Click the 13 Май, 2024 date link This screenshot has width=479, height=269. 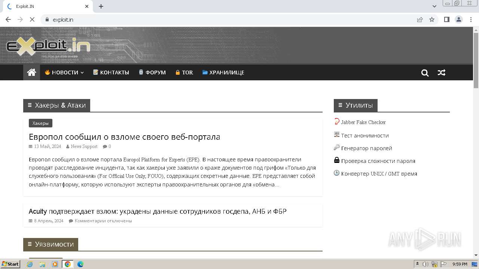[48, 146]
